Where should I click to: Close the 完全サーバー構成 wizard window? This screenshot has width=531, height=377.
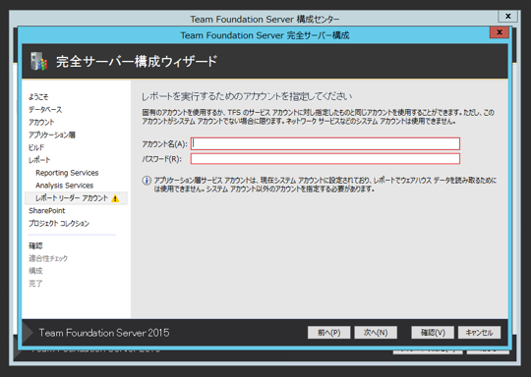point(500,32)
